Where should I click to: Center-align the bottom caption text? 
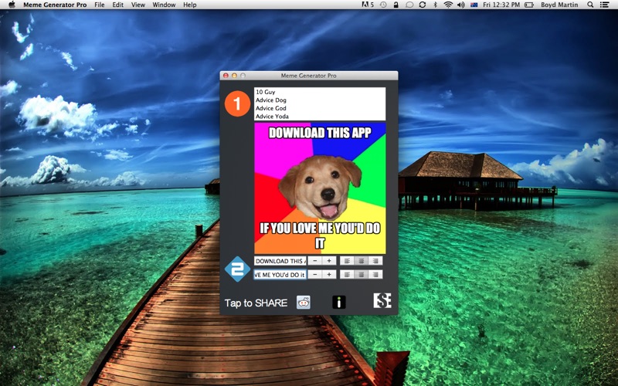click(361, 275)
